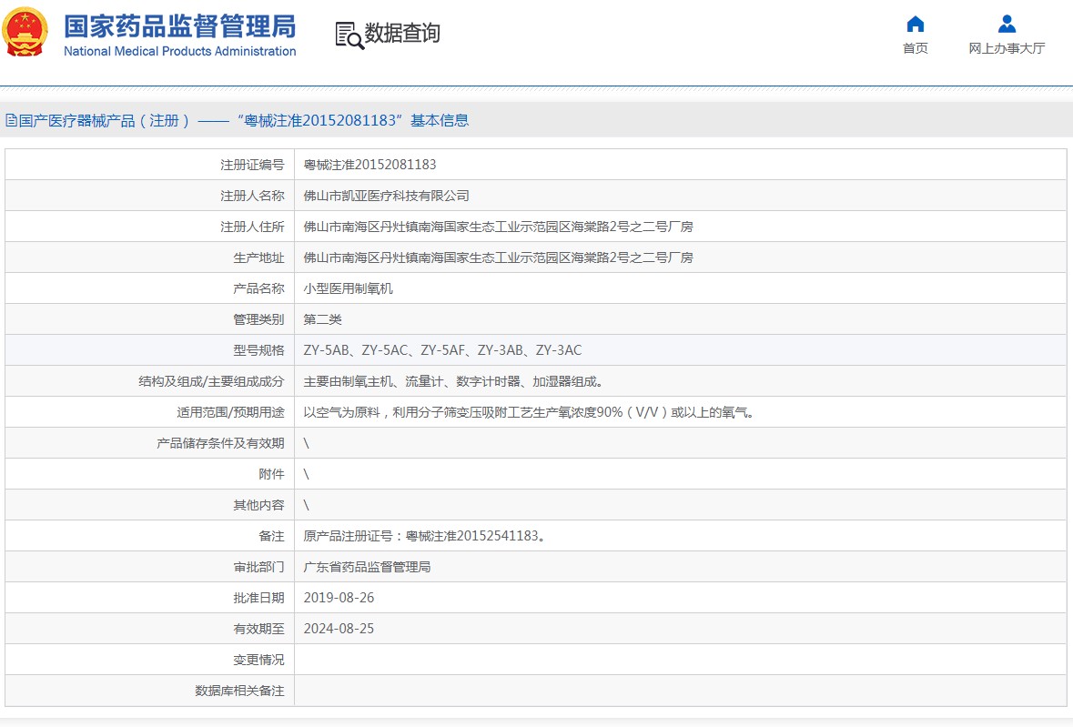Select structure text 主要由制氧主机、流量计
The height and width of the screenshot is (727, 1073).
coord(453,381)
